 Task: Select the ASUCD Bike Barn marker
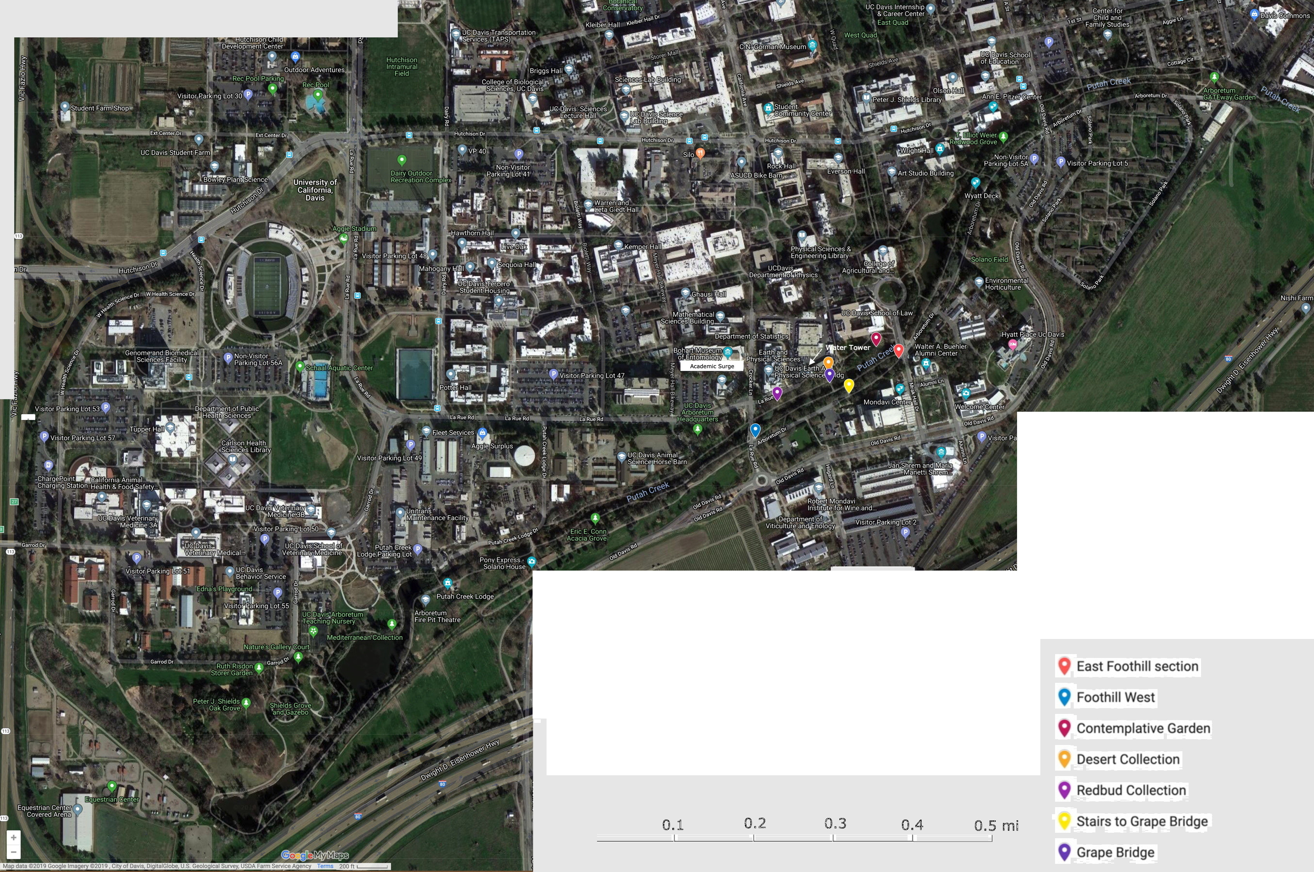pyautogui.click(x=741, y=162)
